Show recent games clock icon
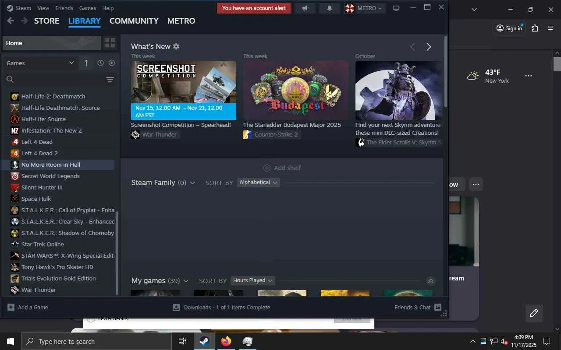 point(100,63)
